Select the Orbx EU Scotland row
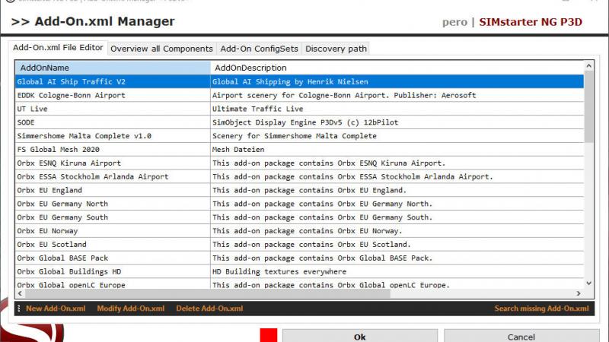 (299, 245)
